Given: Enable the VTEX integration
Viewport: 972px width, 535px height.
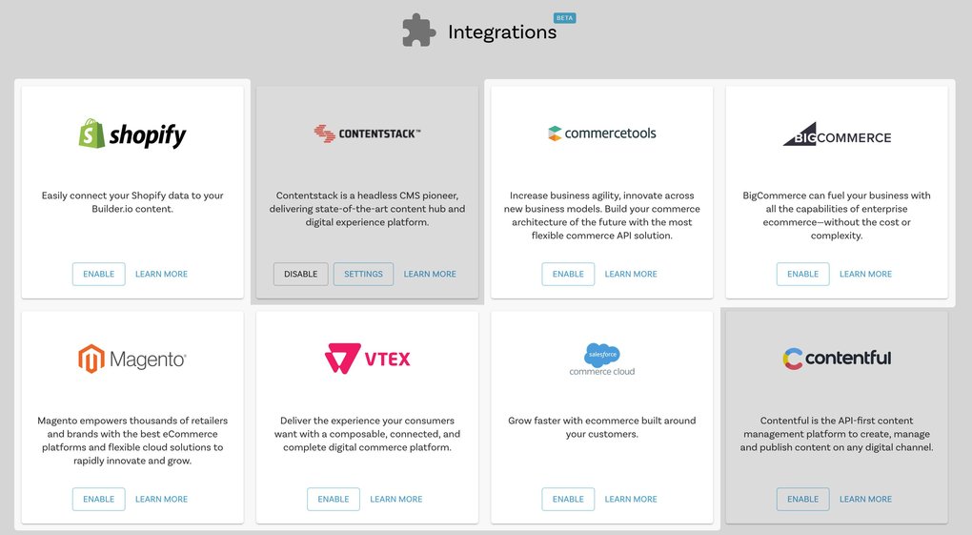Looking at the screenshot, I should coord(334,499).
